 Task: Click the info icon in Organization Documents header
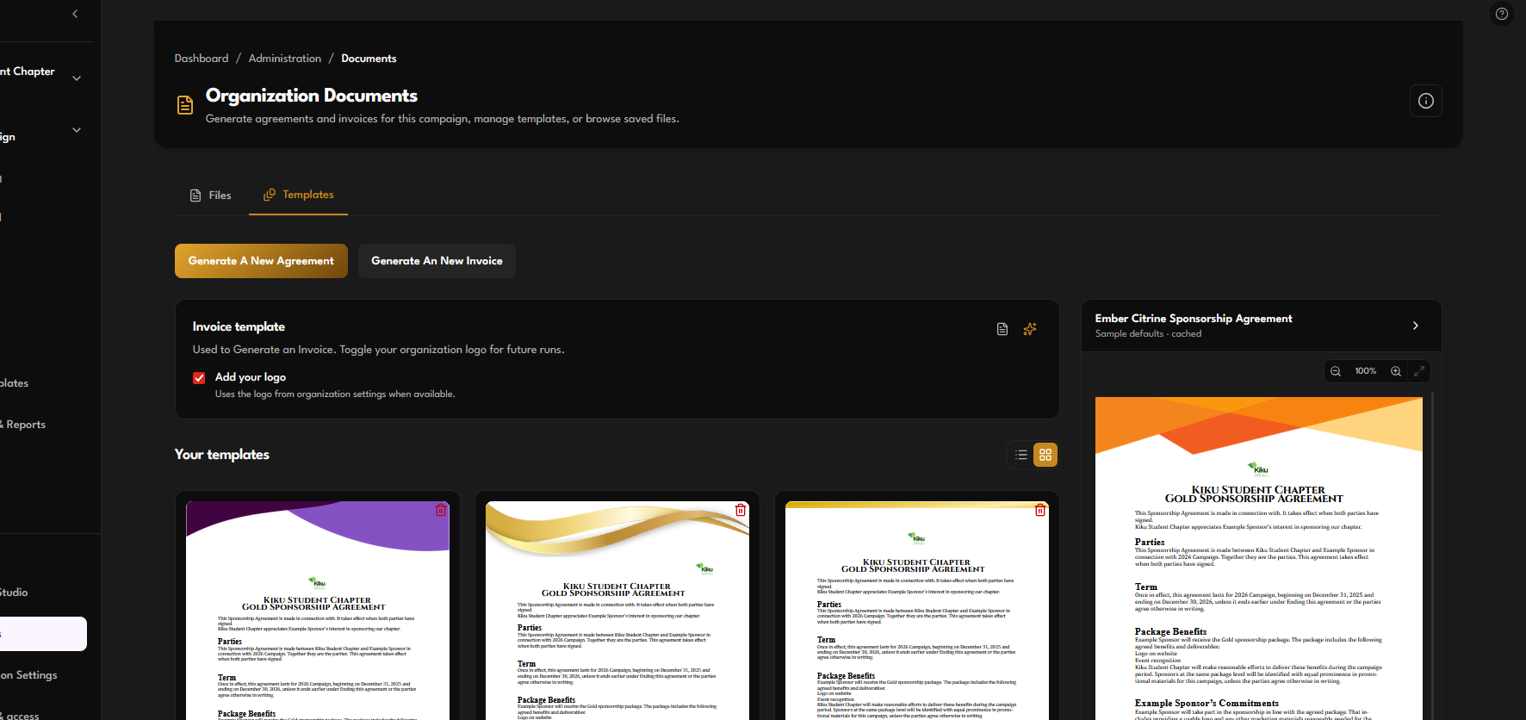click(x=1426, y=101)
